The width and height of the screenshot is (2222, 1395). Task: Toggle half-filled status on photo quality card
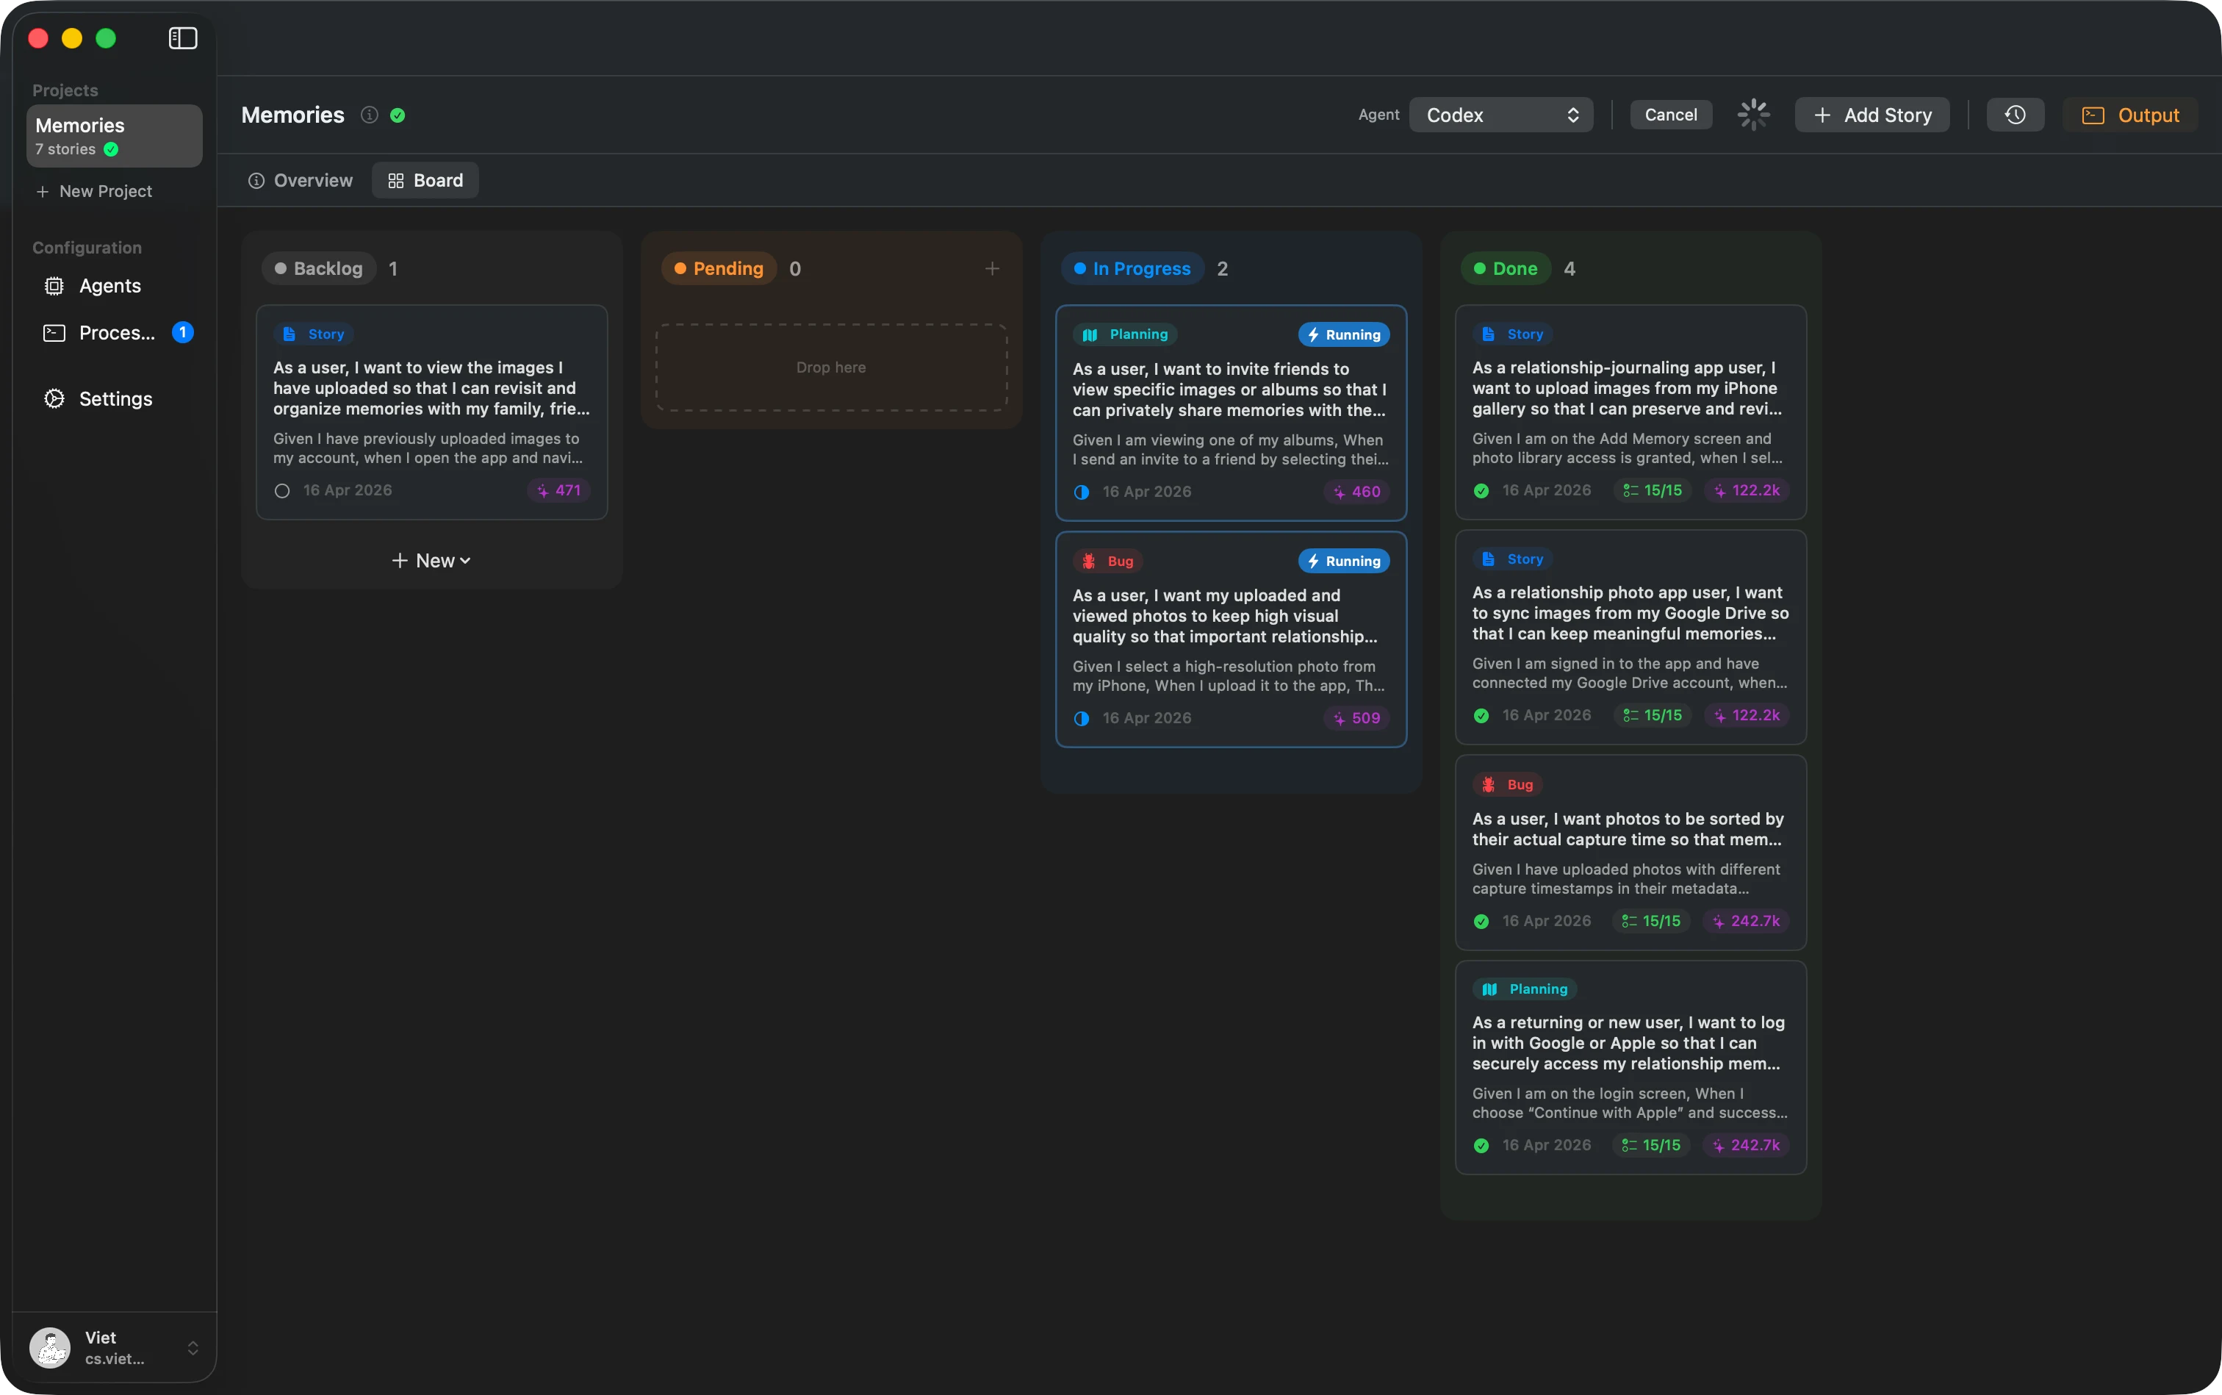click(x=1082, y=718)
